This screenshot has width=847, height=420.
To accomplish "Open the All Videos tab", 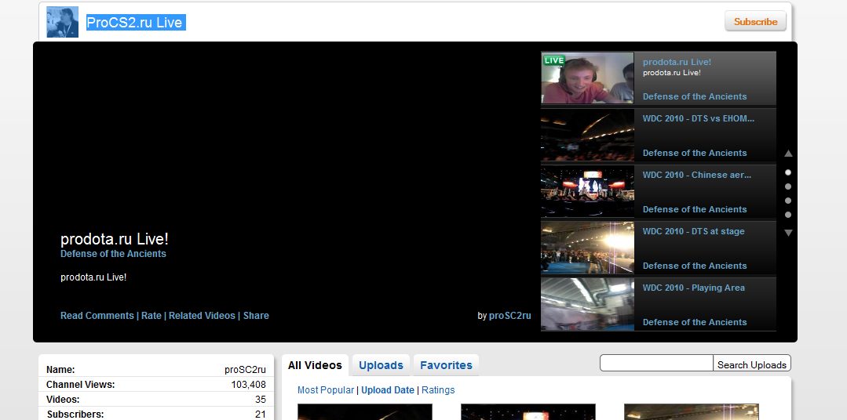I will pos(315,365).
